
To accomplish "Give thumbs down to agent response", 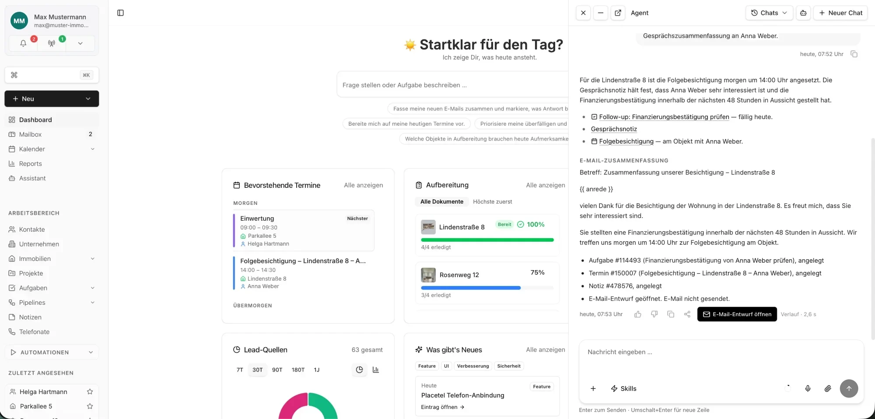I will coord(654,314).
